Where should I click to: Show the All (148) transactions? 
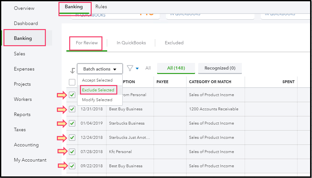pos(176,68)
